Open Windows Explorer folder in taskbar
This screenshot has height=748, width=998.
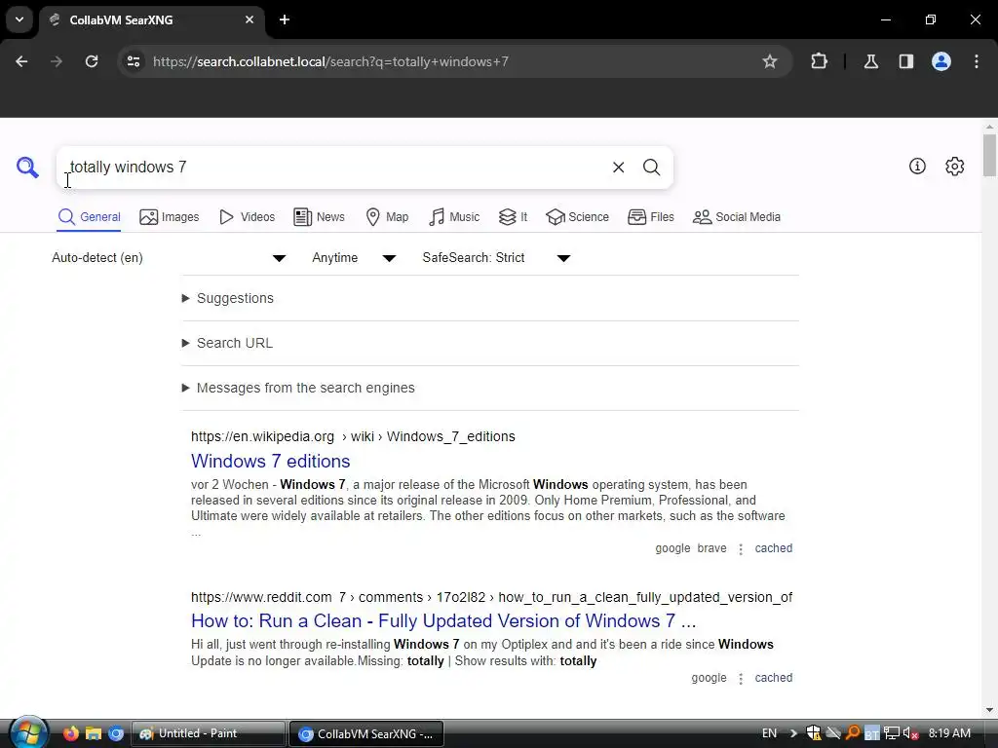click(x=94, y=733)
